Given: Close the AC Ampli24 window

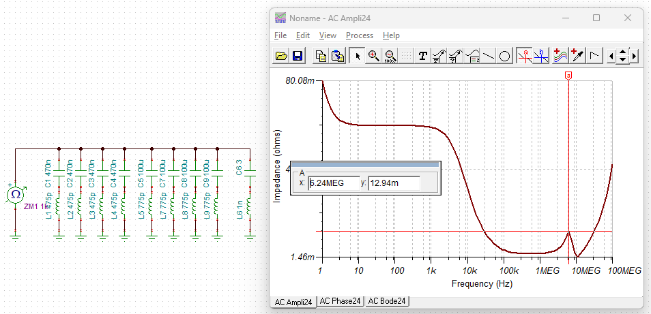Looking at the screenshot, I should tap(627, 18).
